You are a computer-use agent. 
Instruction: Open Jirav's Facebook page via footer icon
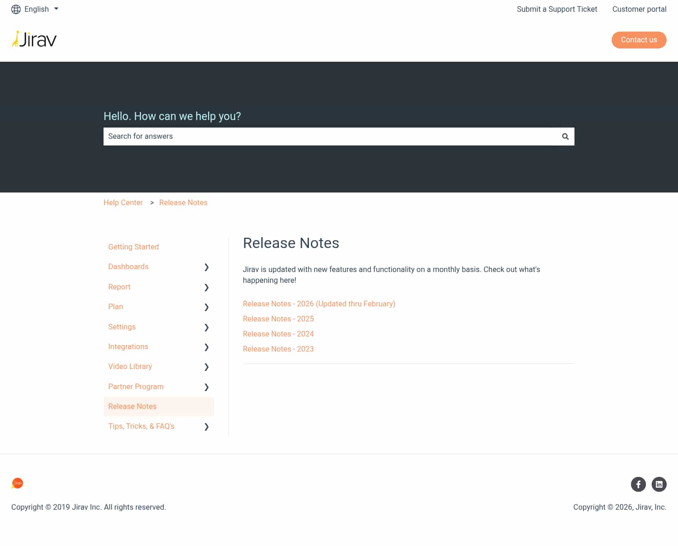(x=638, y=484)
